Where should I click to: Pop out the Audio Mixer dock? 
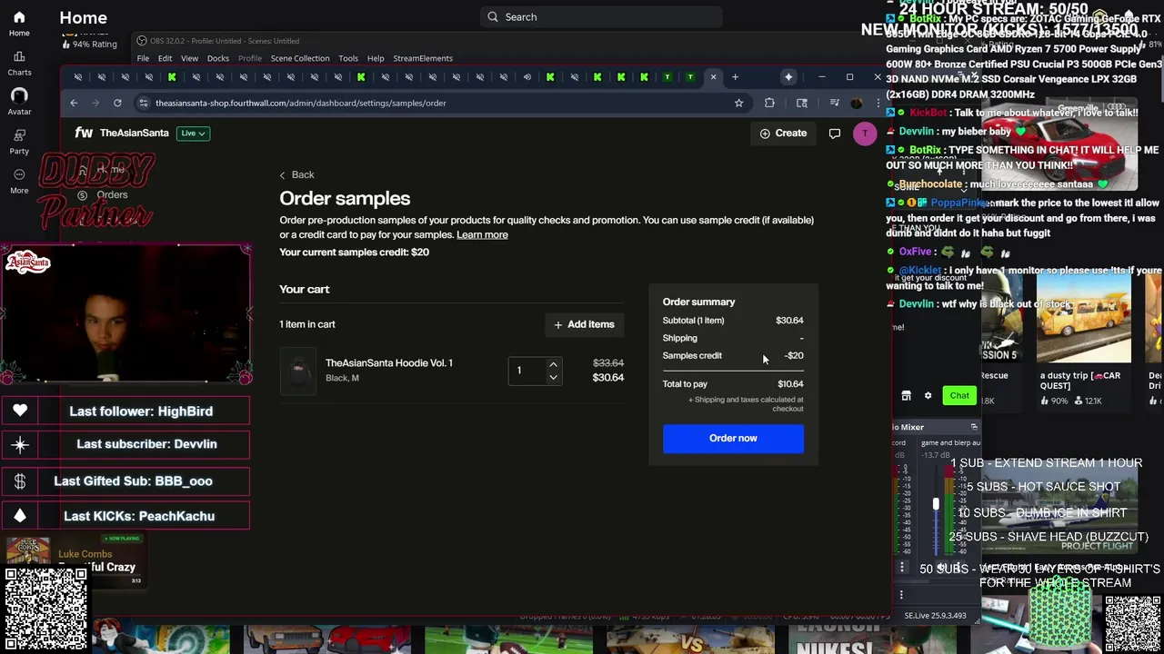(x=974, y=427)
